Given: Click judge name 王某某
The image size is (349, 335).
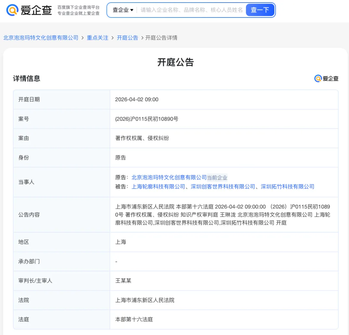Looking at the screenshot, I should pos(123,281).
